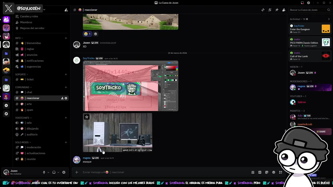Toggle microphone mute in user panel
The width and height of the screenshot is (333, 187).
click(x=44, y=172)
